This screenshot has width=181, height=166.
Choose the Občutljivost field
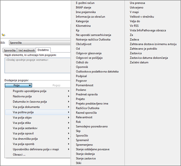84,44
